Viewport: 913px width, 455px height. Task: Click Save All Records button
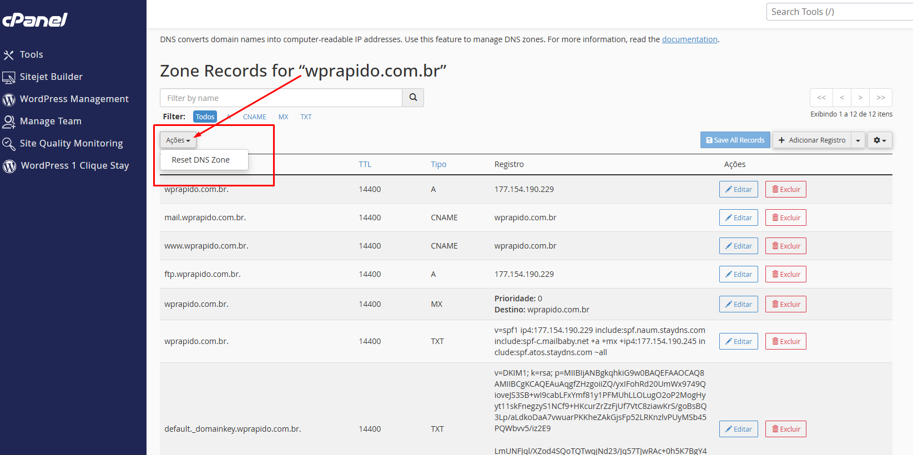tap(735, 140)
